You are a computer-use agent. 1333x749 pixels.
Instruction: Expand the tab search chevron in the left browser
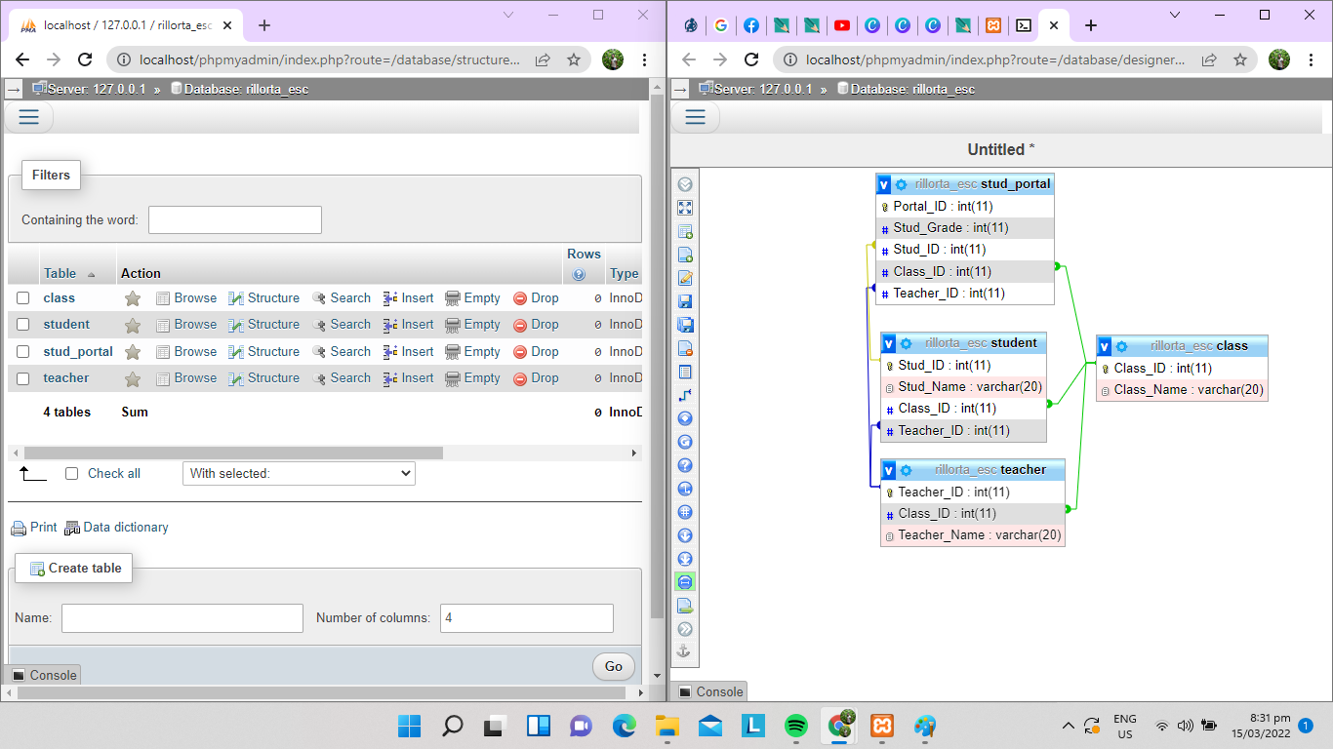(508, 15)
